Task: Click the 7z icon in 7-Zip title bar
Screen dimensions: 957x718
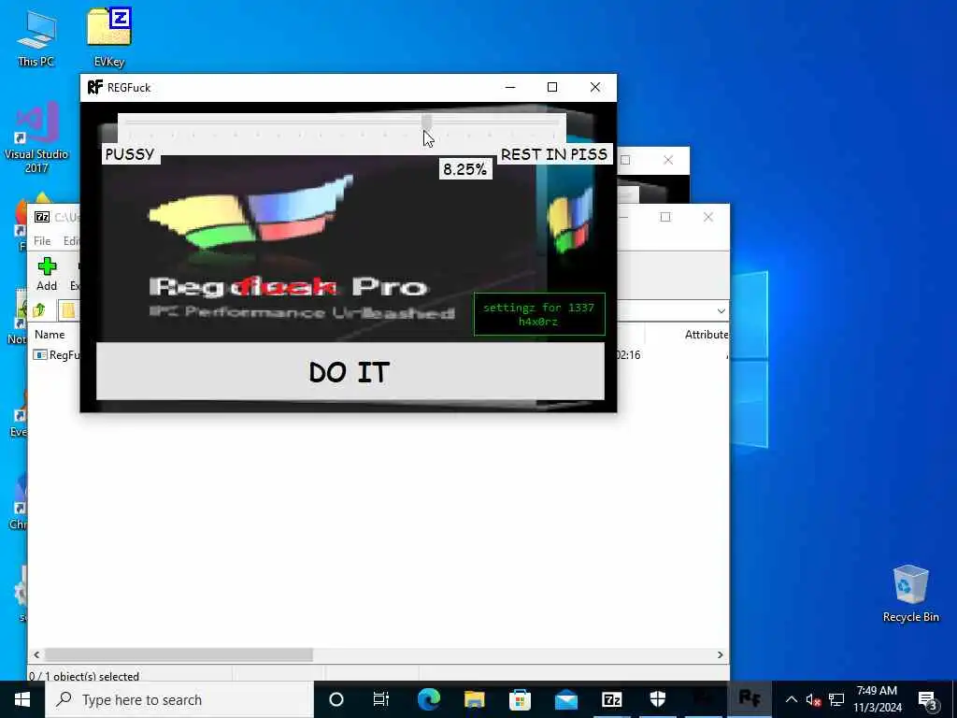Action: pyautogui.click(x=42, y=217)
